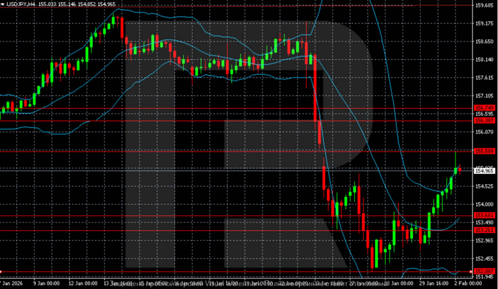The image size is (498, 289).
Task: Click the red 155.509 price level tag
Action: pos(484,151)
